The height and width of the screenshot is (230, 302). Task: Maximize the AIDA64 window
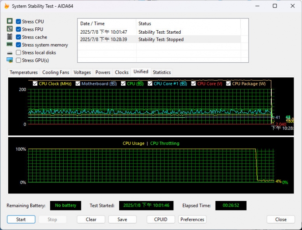pyautogui.click(x=275, y=6)
